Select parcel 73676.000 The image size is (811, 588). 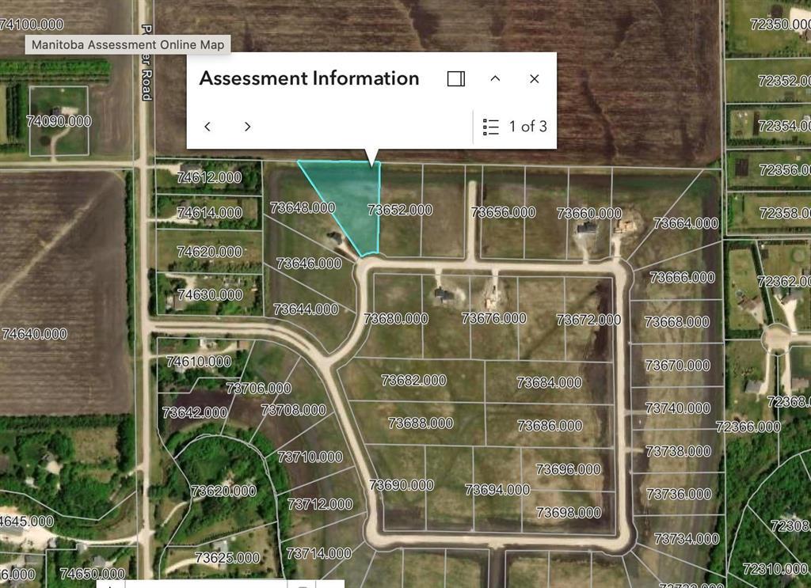[x=493, y=318]
